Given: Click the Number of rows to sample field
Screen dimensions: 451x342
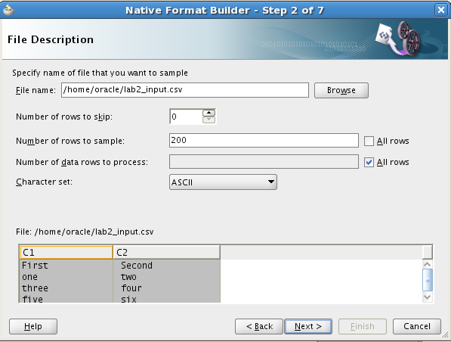Looking at the screenshot, I should 264,140.
